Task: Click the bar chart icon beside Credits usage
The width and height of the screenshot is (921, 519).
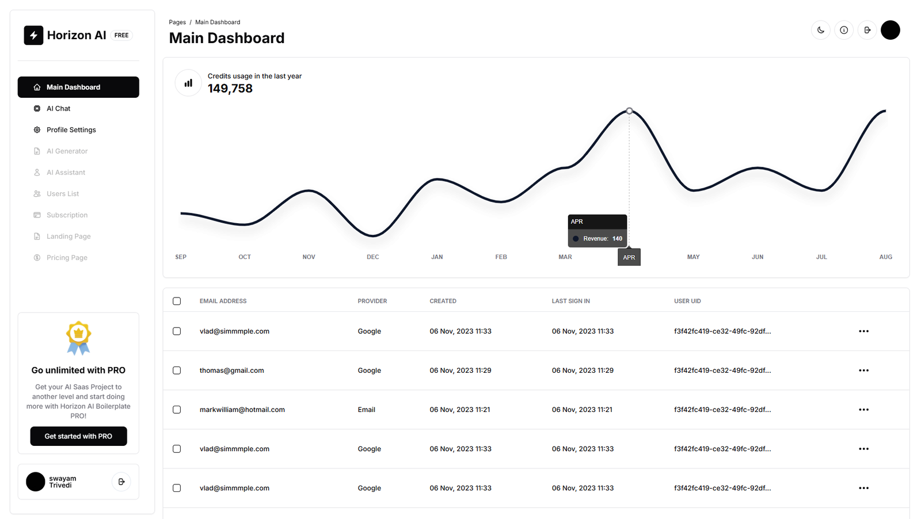Action: pos(188,83)
